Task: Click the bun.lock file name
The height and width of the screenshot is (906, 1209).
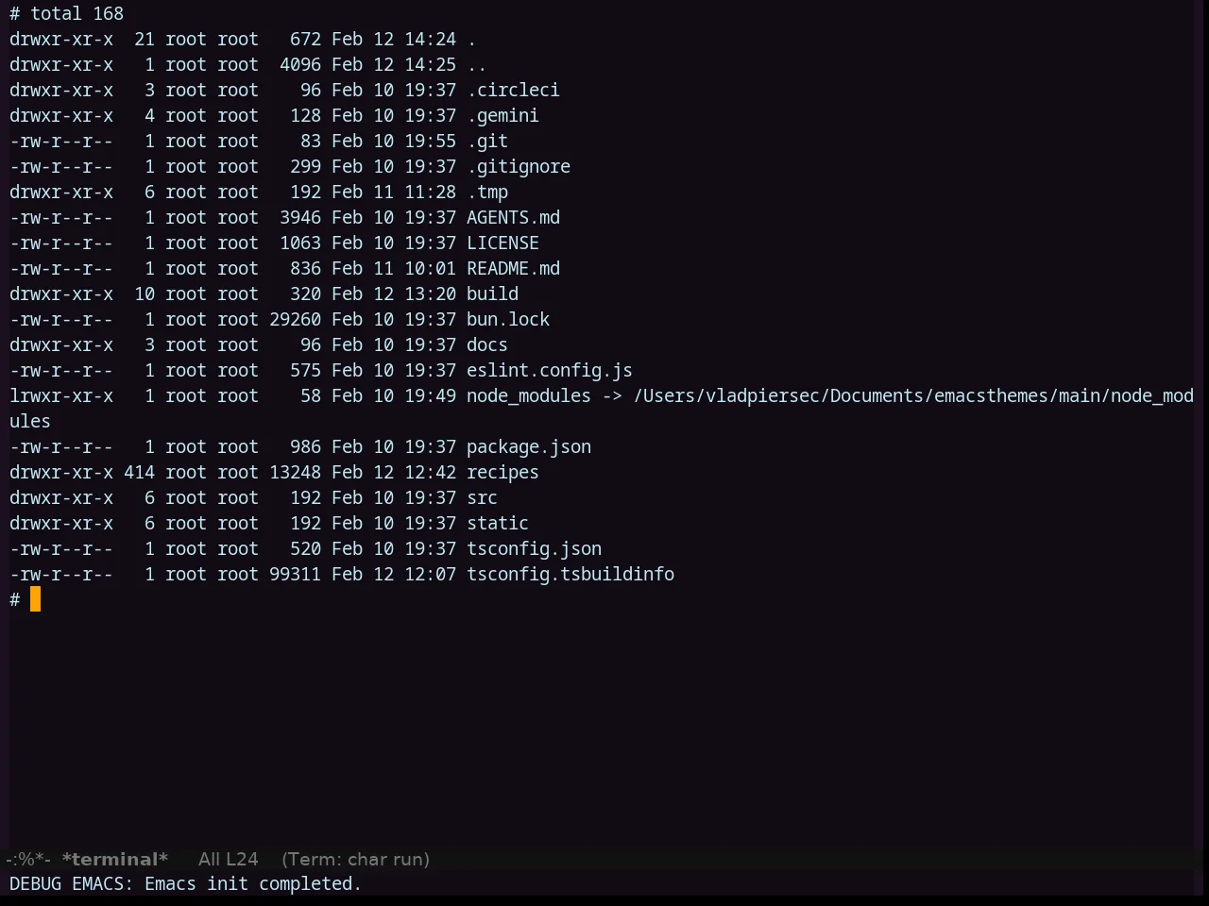Action: (x=508, y=319)
